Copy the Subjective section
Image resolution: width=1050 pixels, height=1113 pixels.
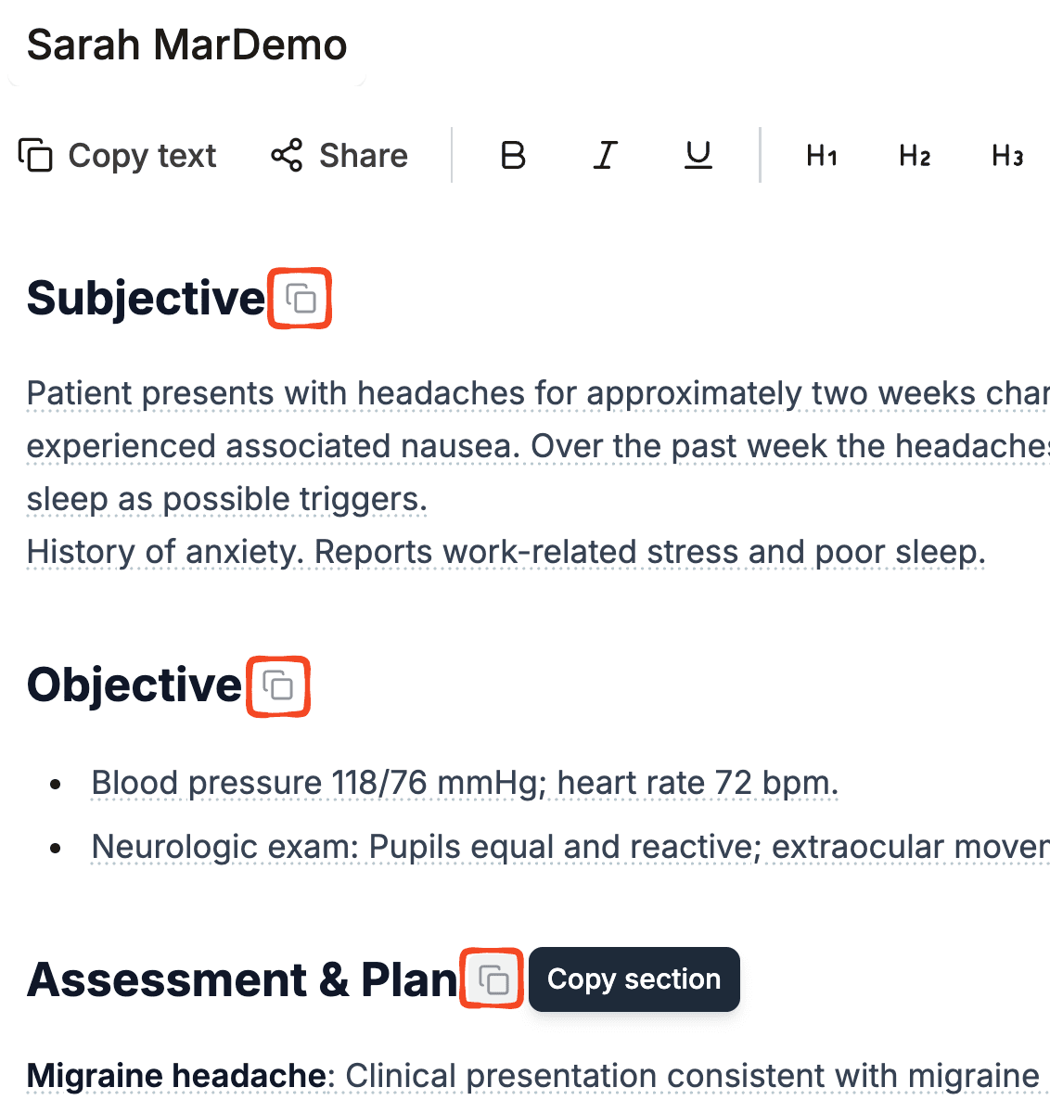[x=300, y=299]
